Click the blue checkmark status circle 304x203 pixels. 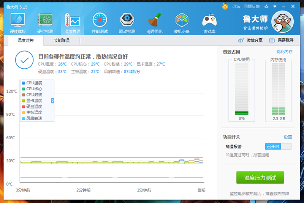[x=24, y=60]
